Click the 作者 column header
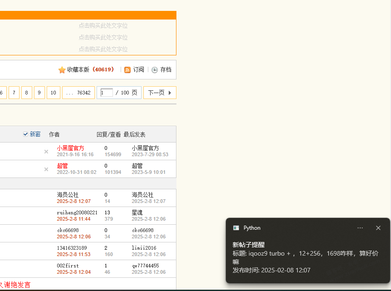Viewport: 391px width, 291px height. pos(54,134)
